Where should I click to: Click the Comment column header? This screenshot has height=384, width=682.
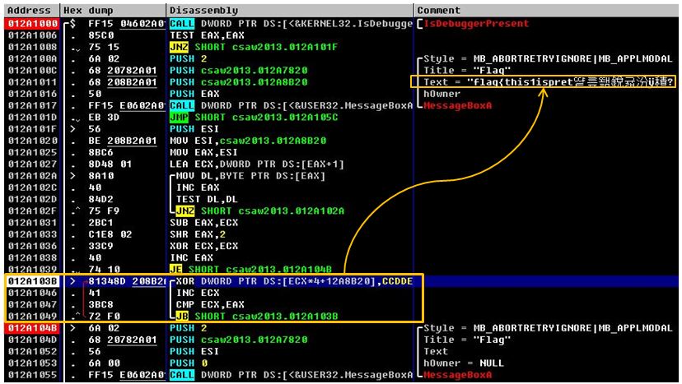(441, 10)
